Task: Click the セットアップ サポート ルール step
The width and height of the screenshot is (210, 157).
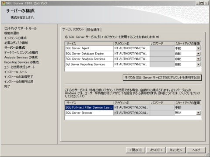Action: tap(20, 28)
